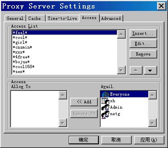Select the *cnsmin* entry
Screen dimensions: 168x148
(x=65, y=47)
